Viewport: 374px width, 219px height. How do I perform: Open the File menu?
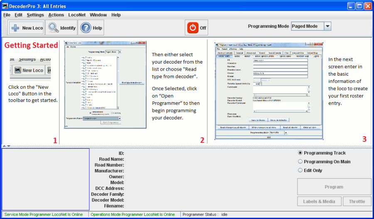[x=7, y=15]
